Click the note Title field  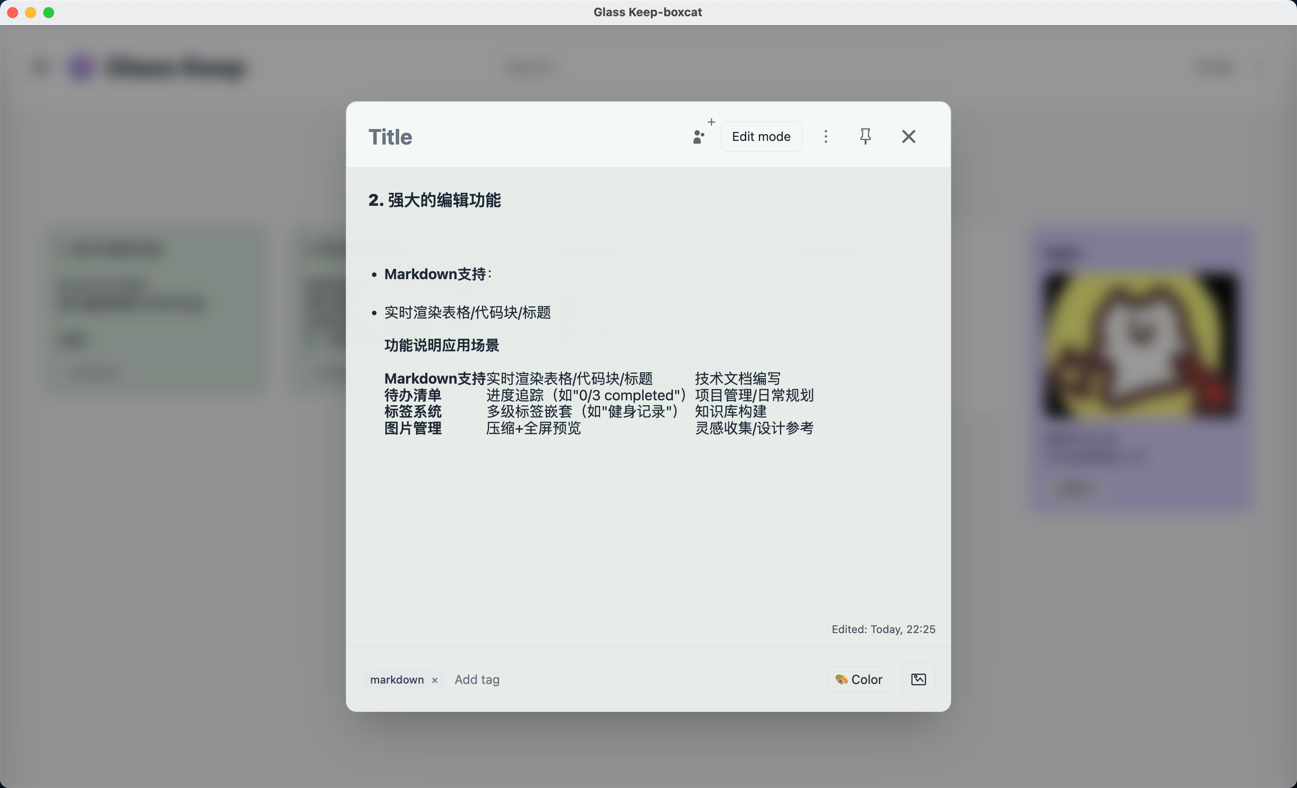click(390, 137)
